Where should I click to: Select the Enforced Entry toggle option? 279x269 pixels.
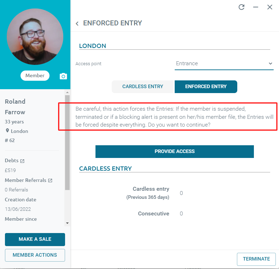click(206, 87)
